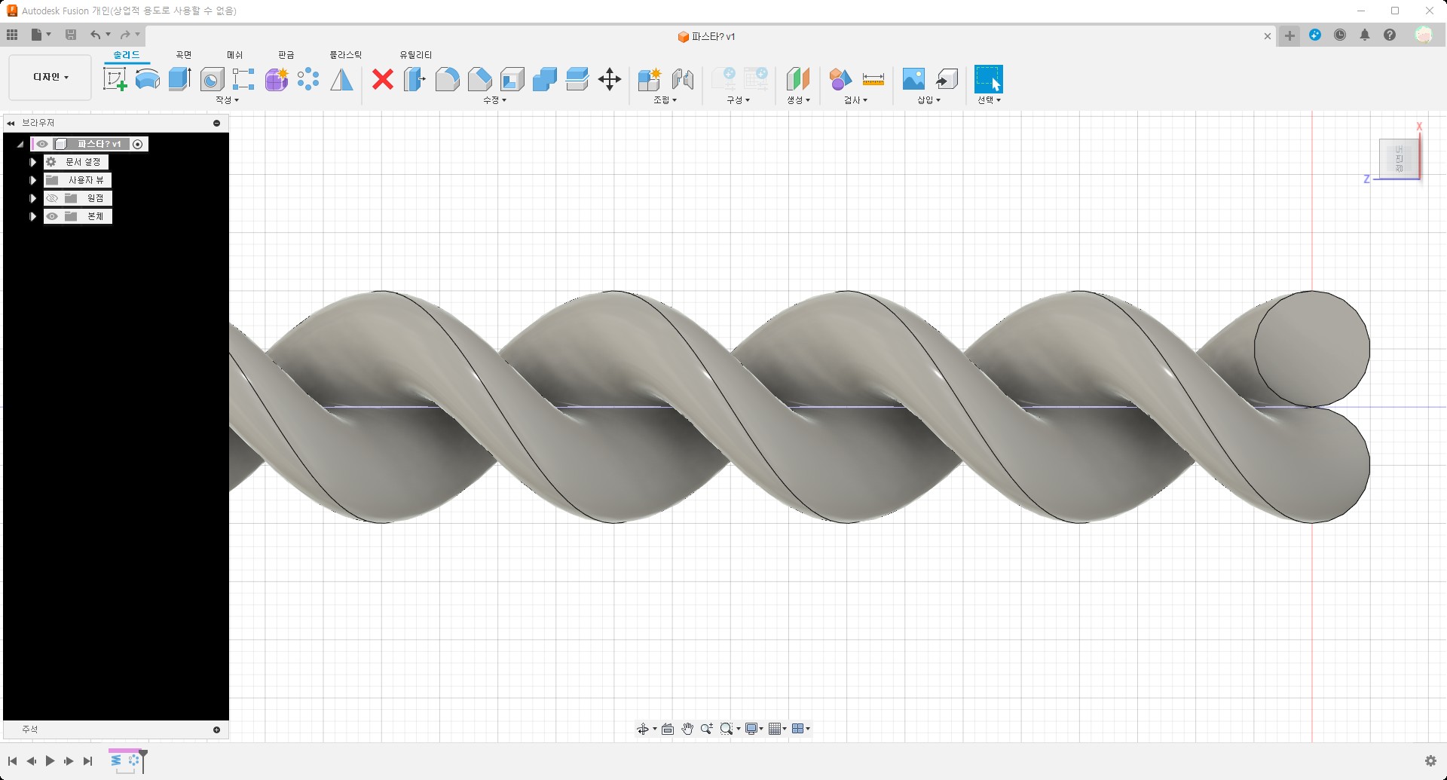Click the Insert image (canvas) icon
This screenshot has width=1447, height=780.
point(913,79)
